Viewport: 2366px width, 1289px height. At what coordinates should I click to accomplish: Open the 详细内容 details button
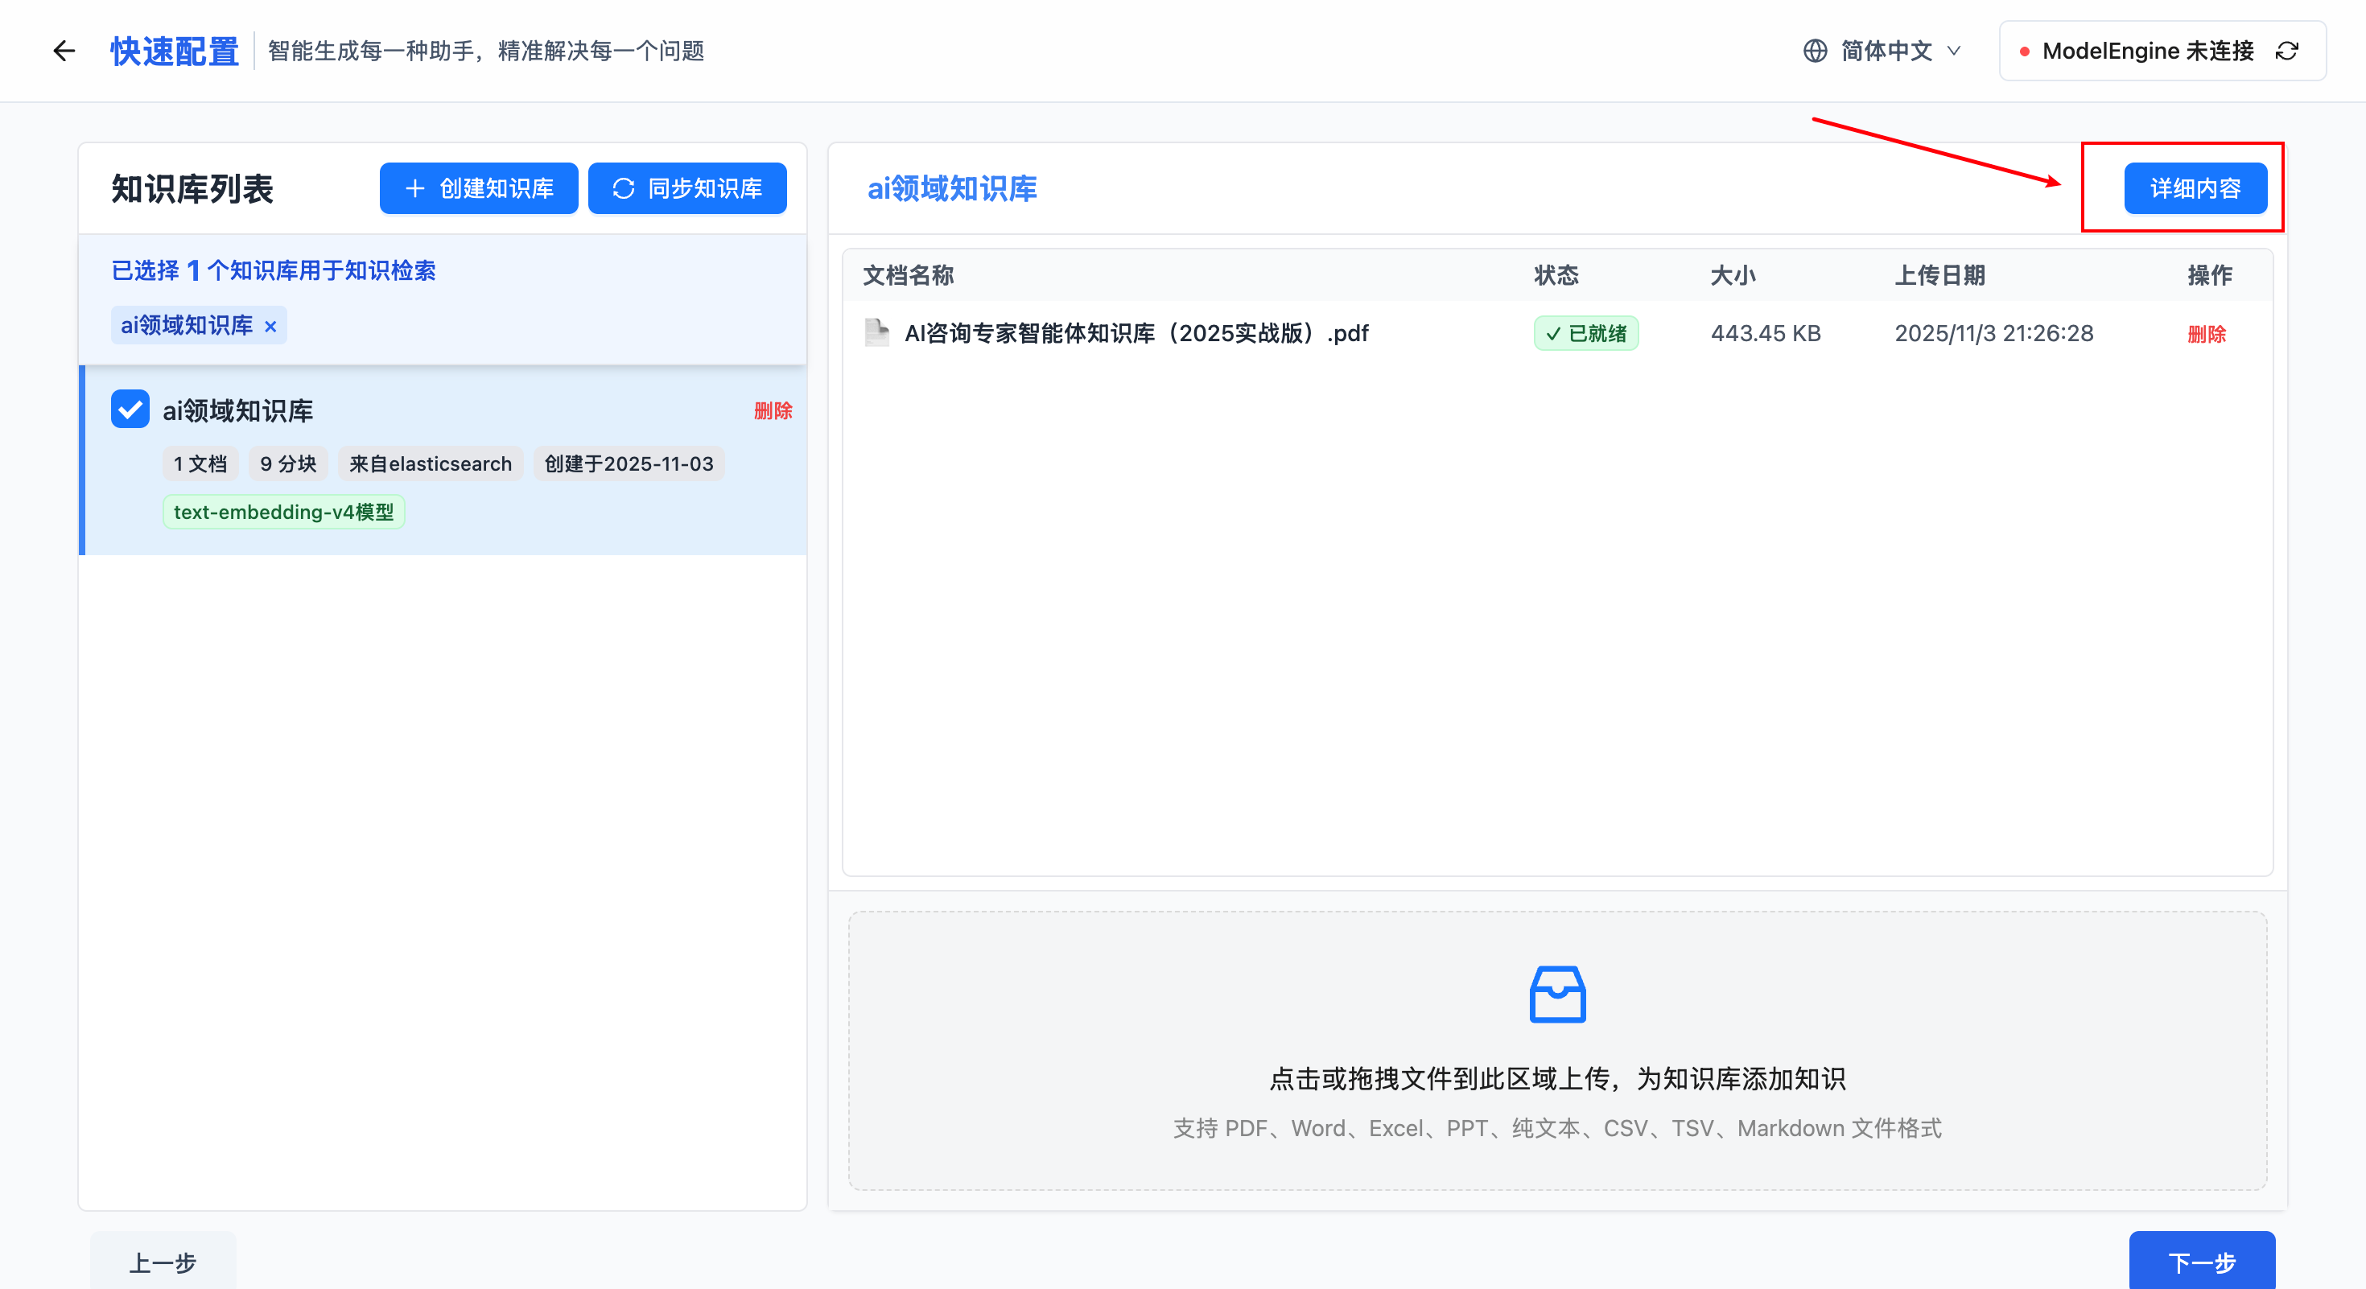pos(2195,188)
